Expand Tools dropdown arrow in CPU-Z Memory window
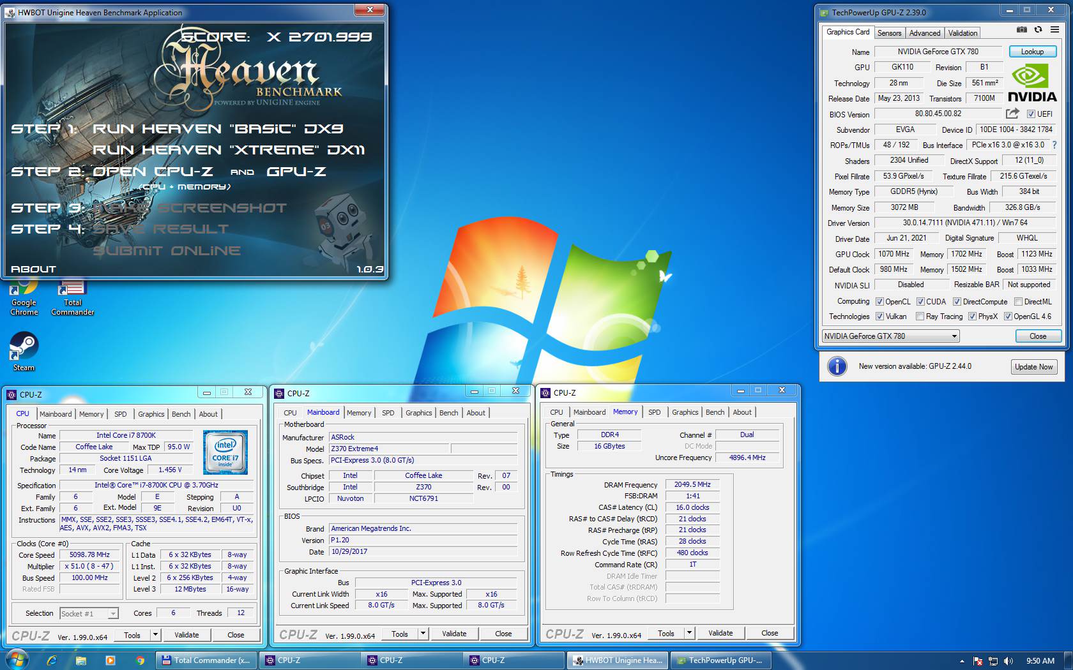 pos(689,633)
